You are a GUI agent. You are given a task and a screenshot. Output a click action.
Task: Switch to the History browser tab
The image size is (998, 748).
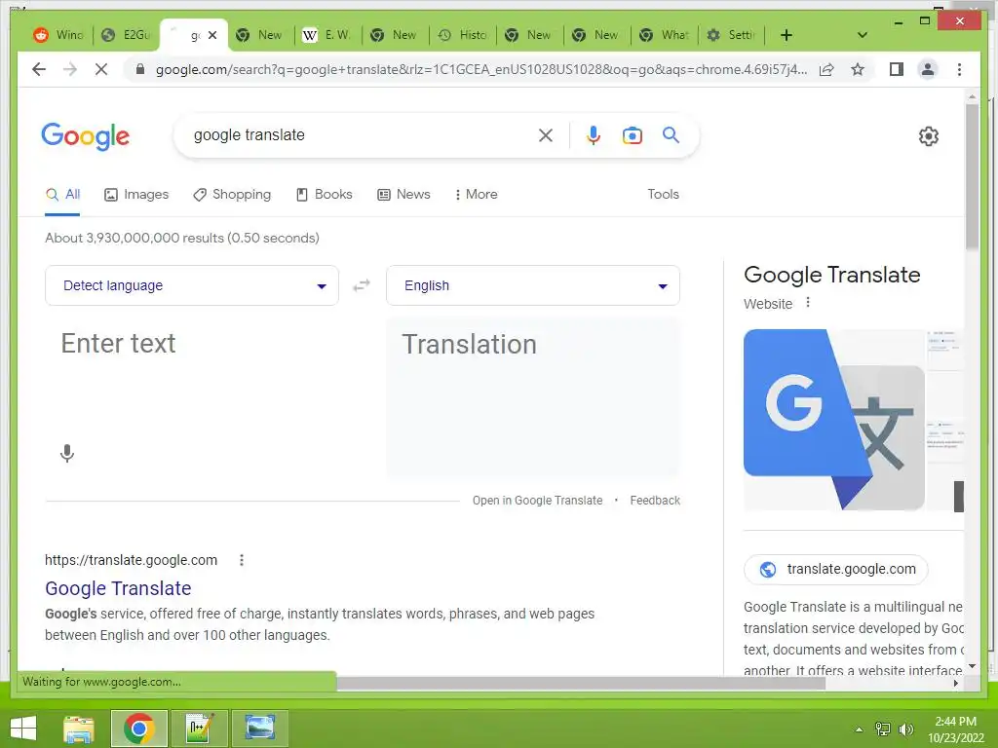pos(463,35)
